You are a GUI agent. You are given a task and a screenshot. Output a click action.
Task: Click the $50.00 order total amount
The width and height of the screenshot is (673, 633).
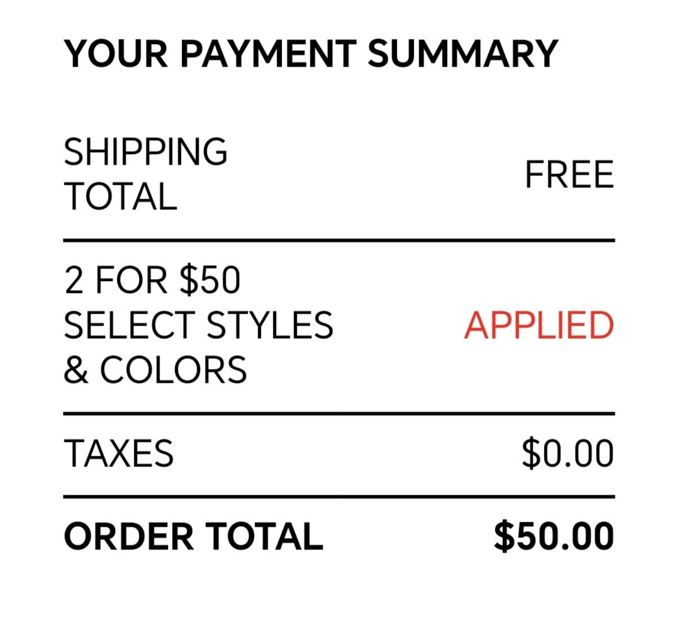coord(553,536)
